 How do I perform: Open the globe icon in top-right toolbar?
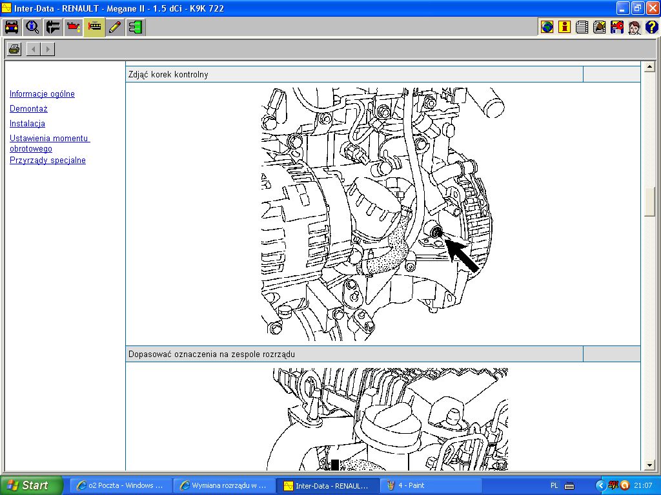[x=547, y=27]
